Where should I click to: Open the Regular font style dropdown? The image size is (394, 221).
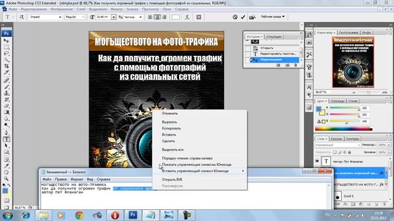tap(82, 17)
